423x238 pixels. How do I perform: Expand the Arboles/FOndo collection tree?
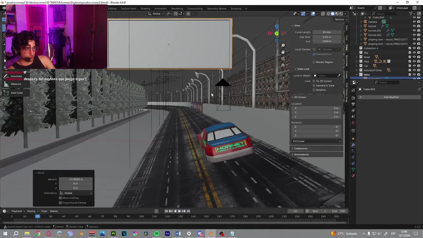point(356,70)
